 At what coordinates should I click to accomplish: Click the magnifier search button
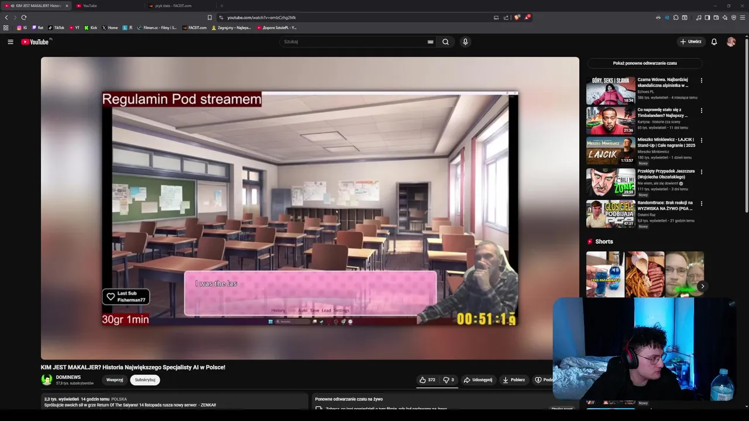(445, 42)
